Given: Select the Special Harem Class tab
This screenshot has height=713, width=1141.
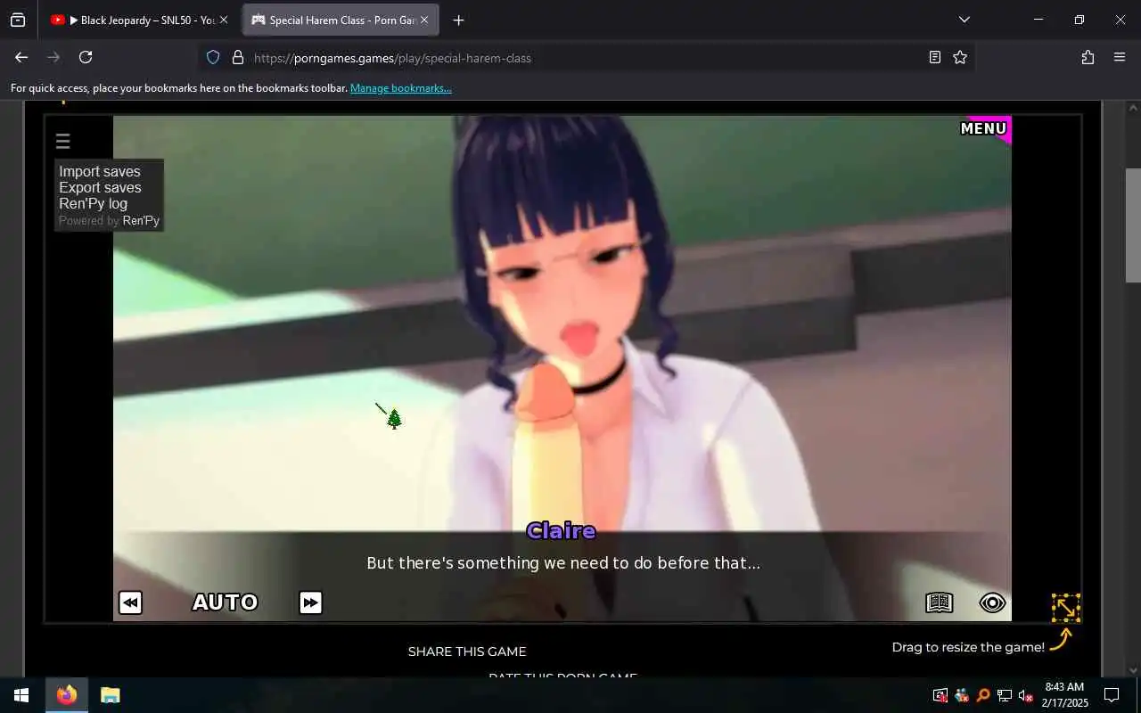Looking at the screenshot, I should tap(341, 20).
